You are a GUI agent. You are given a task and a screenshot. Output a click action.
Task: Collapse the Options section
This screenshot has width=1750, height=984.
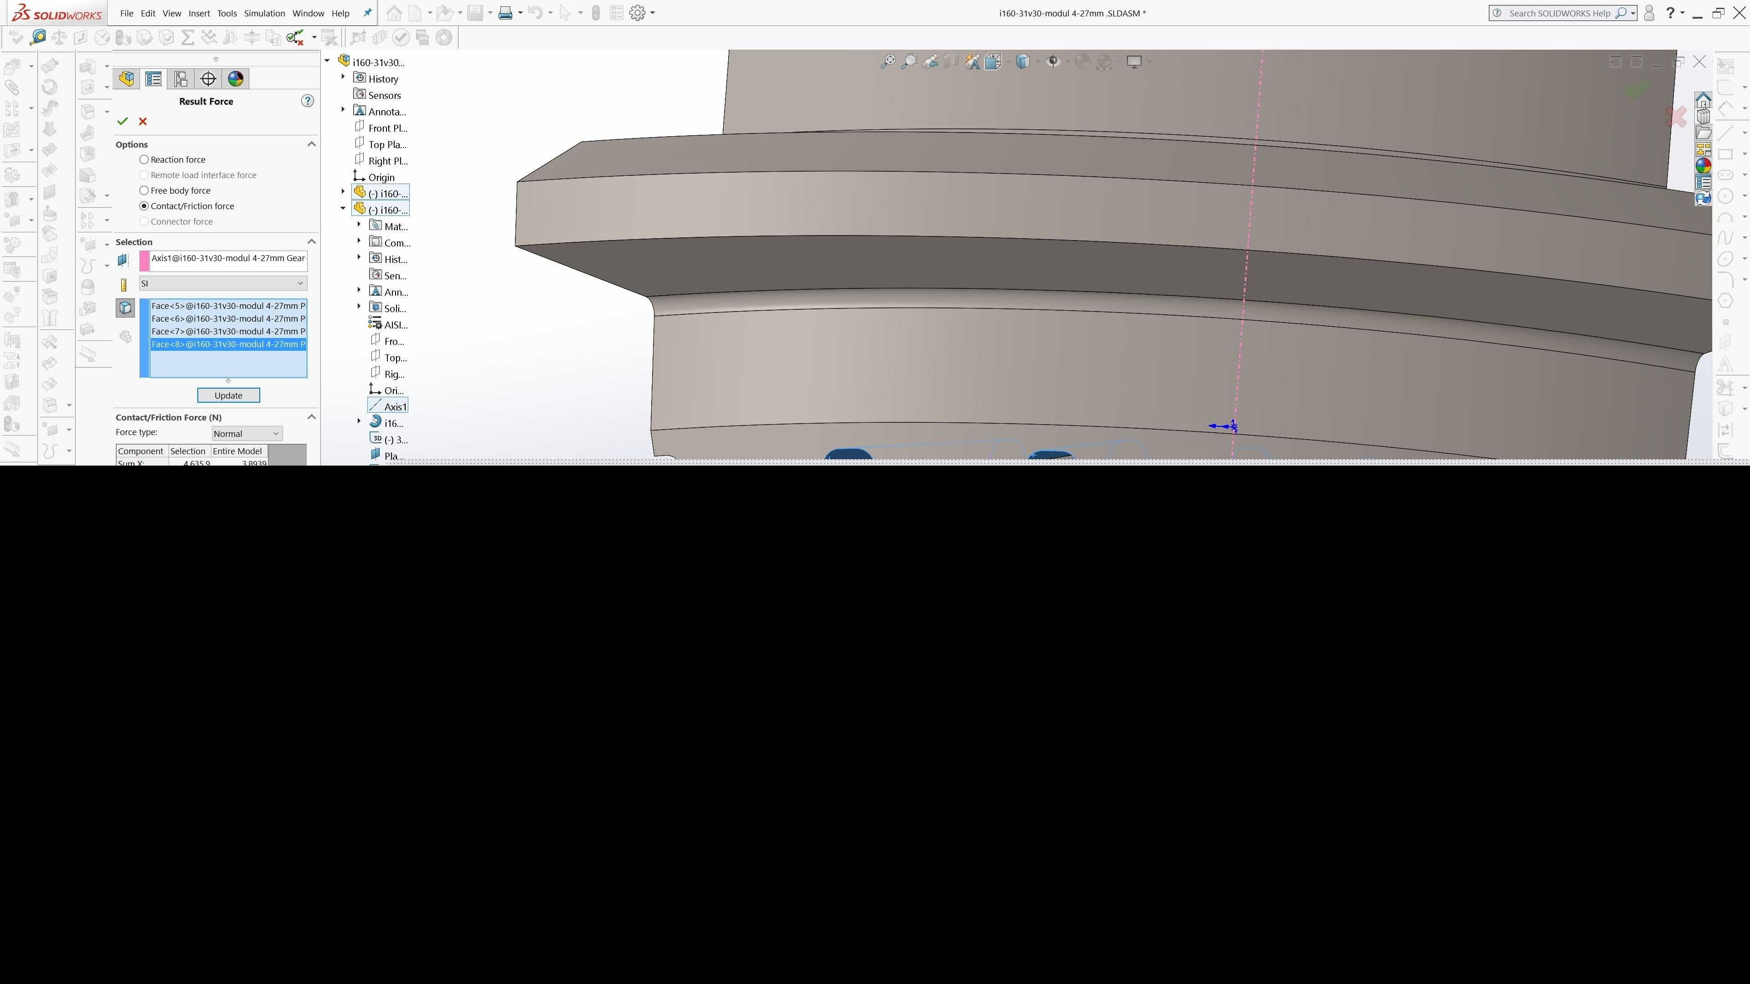(311, 144)
